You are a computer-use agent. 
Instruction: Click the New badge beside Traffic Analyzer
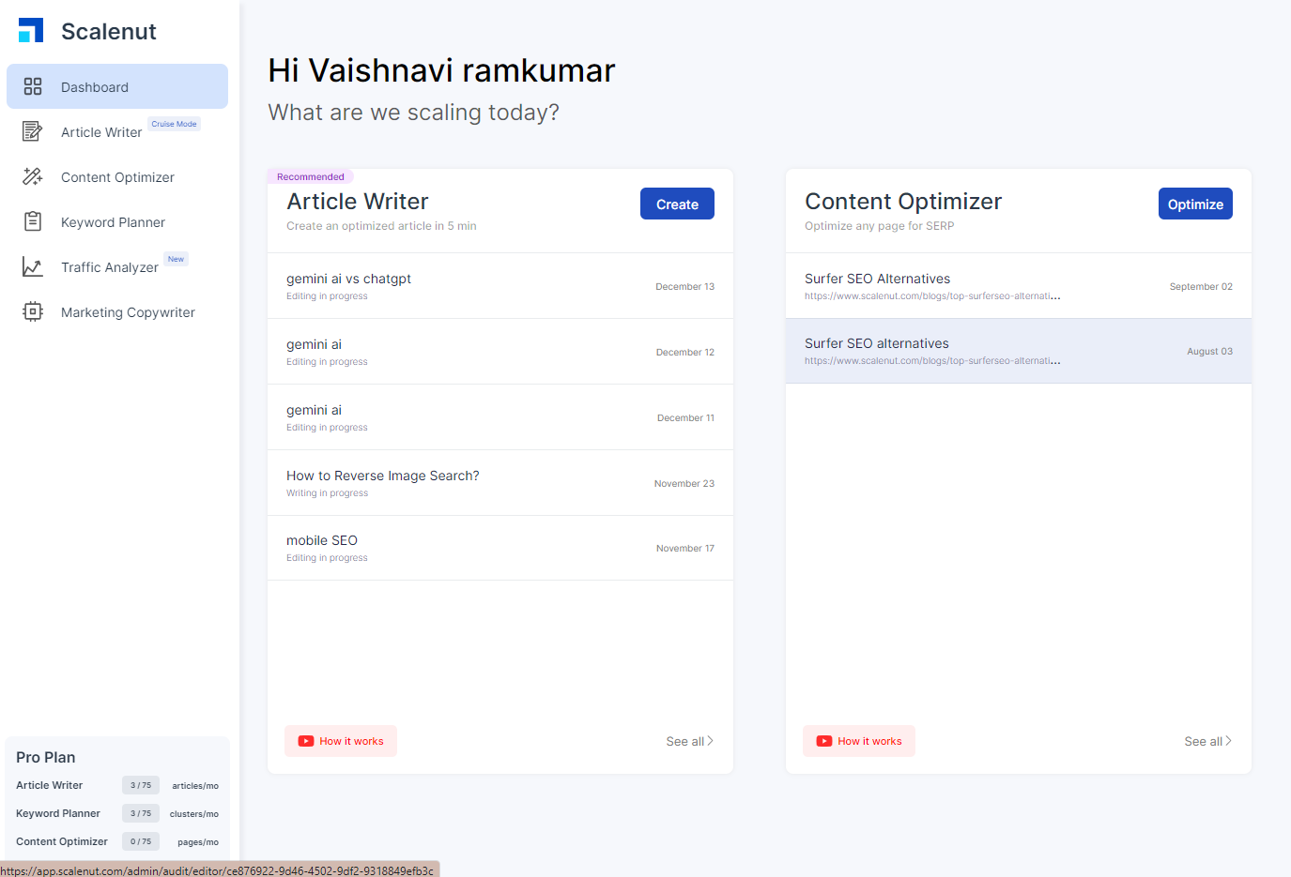coord(177,259)
